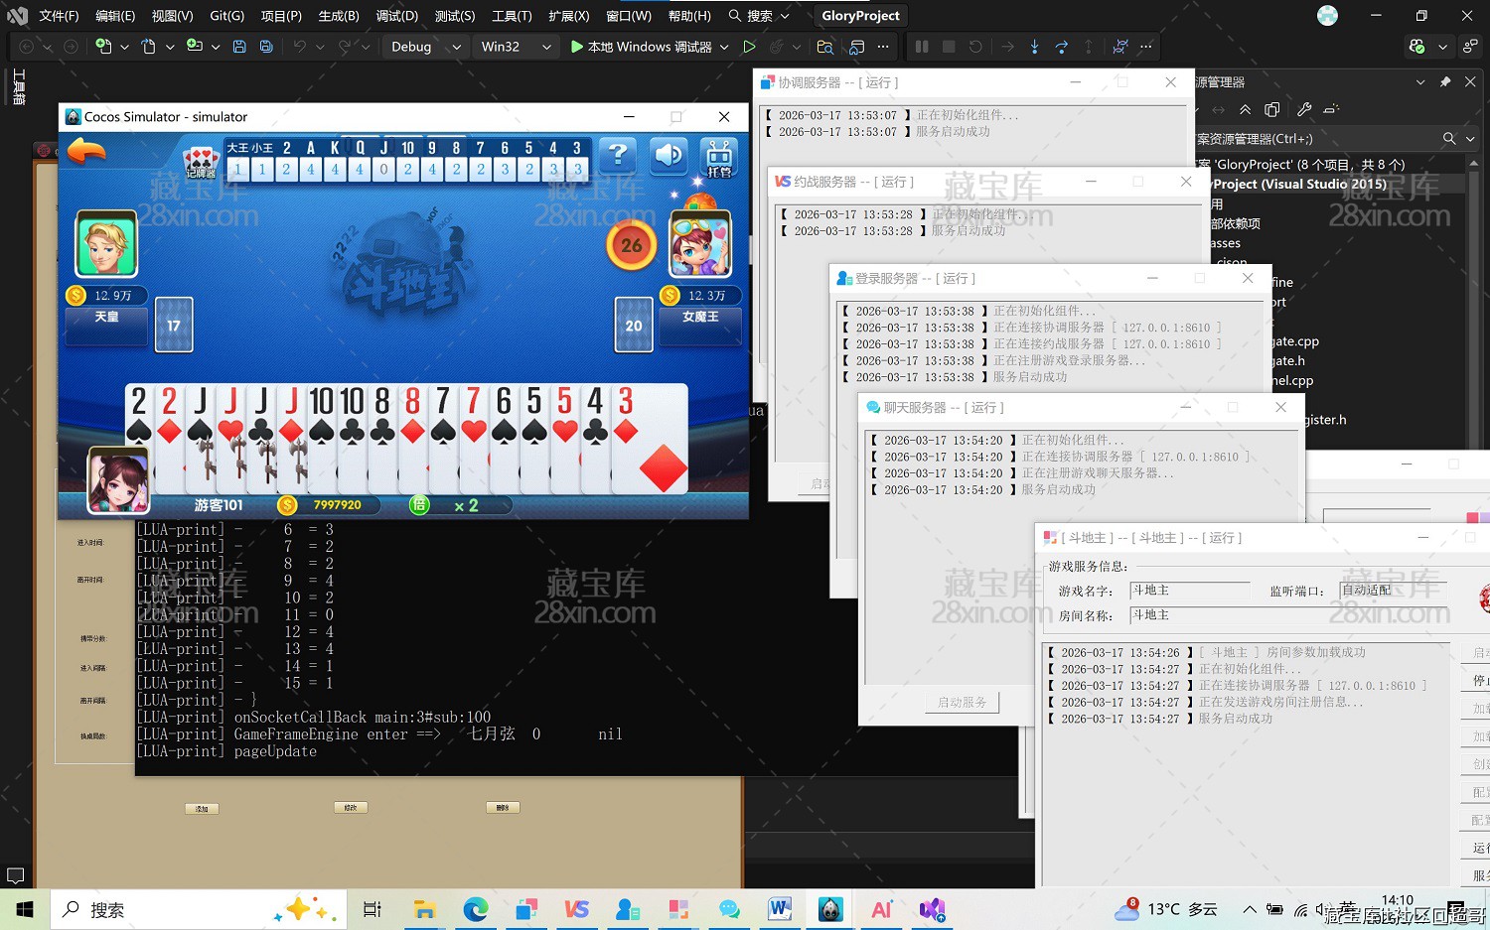1490x930 pixels.
Task: Open the 记牌器 card counter icon
Action: tap(202, 160)
